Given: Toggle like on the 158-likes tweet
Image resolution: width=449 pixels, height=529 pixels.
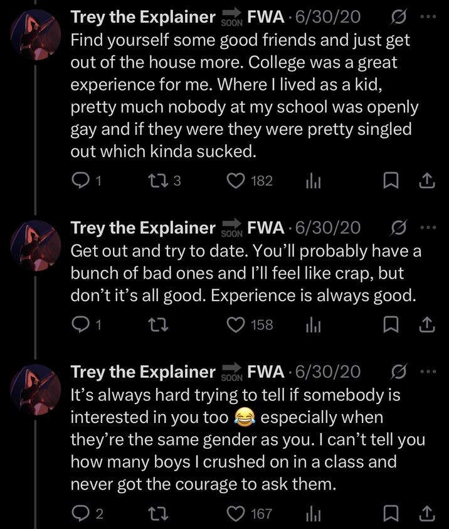Looking at the screenshot, I should (x=235, y=324).
